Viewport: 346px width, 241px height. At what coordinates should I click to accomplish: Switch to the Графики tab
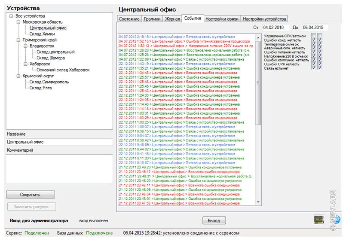click(153, 19)
